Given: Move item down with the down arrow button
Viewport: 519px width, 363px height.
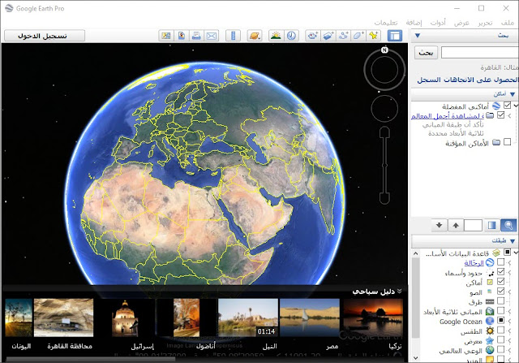Looking at the screenshot, I should coord(440,225).
